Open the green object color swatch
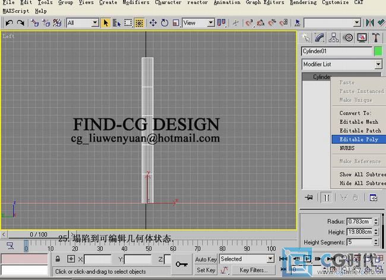Screen dimensions: 386x280 pos(378,52)
